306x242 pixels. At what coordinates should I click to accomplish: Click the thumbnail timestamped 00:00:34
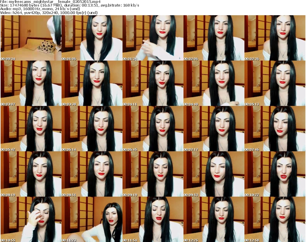pyautogui.click(x=31, y=38)
